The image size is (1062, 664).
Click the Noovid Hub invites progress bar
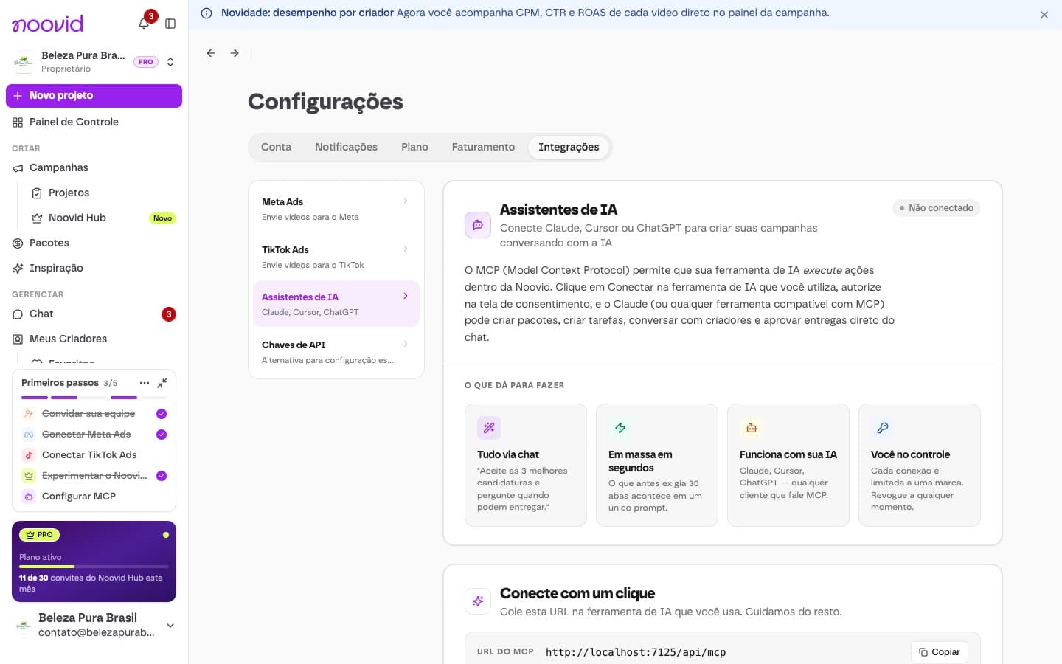click(94, 567)
